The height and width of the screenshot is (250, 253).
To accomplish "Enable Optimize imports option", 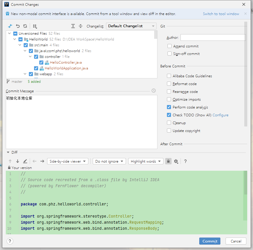I will (169, 99).
